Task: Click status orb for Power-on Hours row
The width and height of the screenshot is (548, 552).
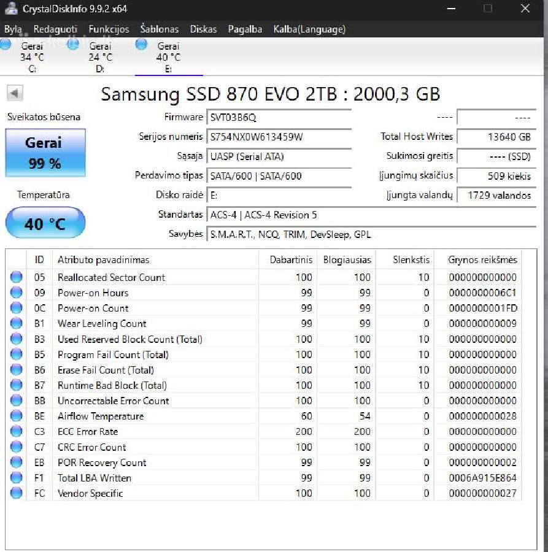Action: [x=16, y=293]
